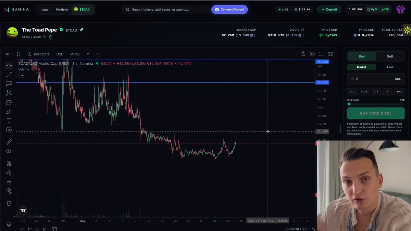The height and width of the screenshot is (231, 411).
Task: Select the Limit order tab
Action: pyautogui.click(x=390, y=67)
